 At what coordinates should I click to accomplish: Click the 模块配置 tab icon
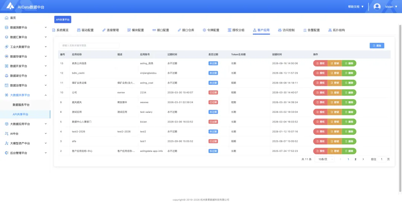pos(129,30)
